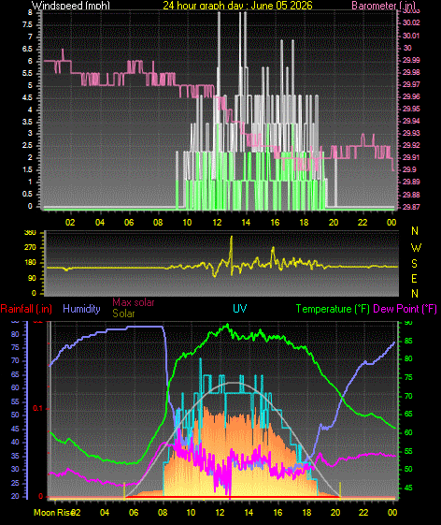Click '25' on the blue humidity axis

click(x=15, y=484)
